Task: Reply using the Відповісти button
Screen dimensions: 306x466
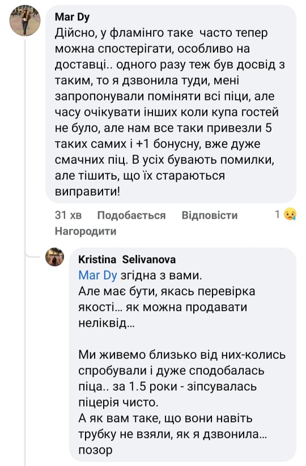Action: (x=210, y=215)
